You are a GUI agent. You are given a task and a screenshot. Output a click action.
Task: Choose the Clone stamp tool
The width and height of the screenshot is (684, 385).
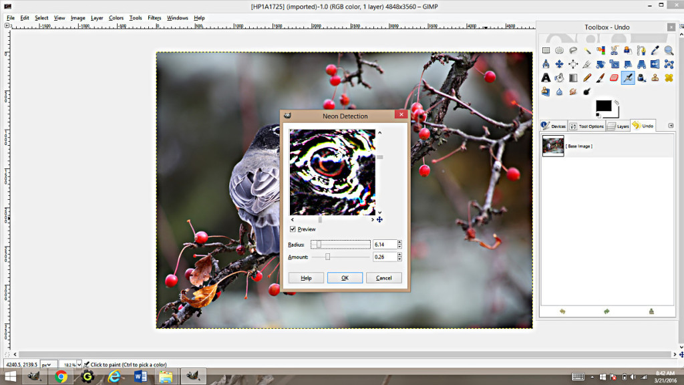coord(653,77)
